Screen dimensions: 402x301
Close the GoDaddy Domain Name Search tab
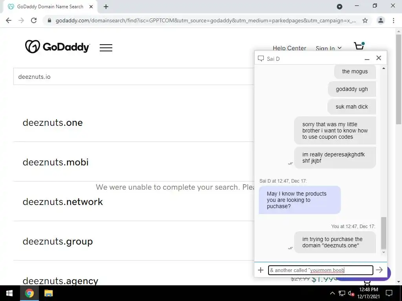coord(91,7)
